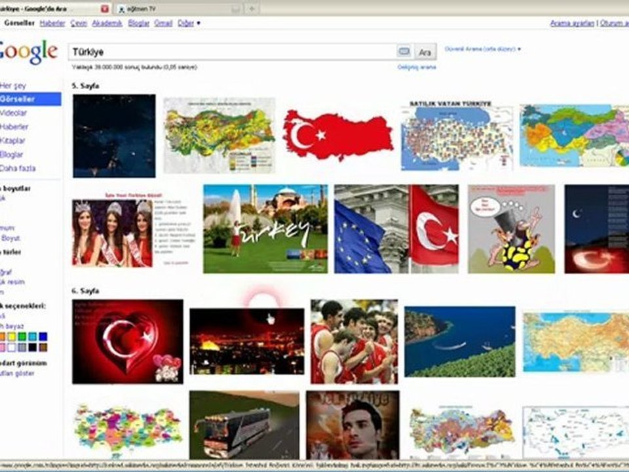Pick the white color filter swatch
Screen dimensions: 629x472
[12, 347]
